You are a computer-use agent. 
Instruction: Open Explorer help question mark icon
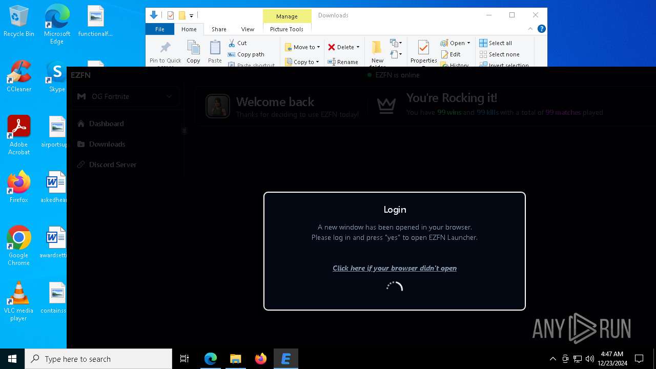pos(542,29)
